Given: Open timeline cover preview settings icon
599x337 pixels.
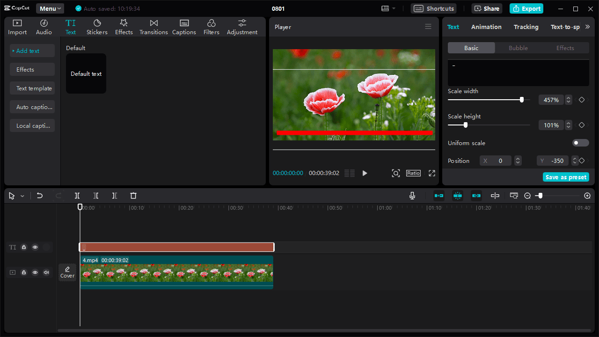Looking at the screenshot, I should (x=514, y=196).
